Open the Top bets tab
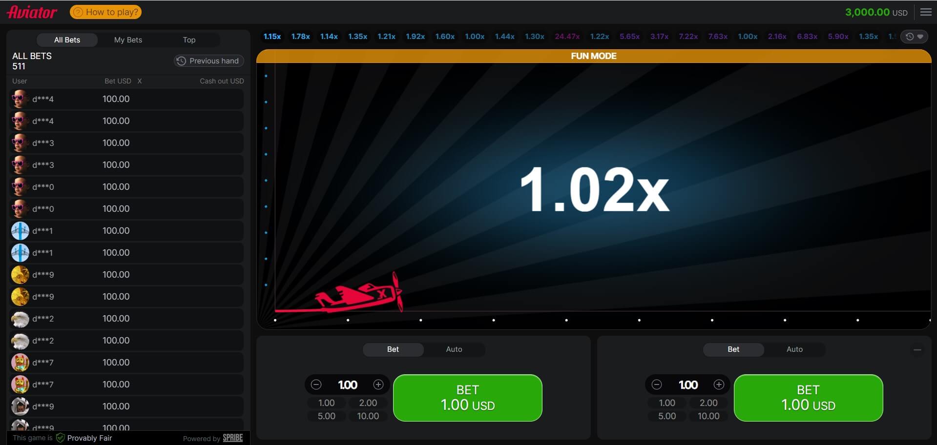This screenshot has width=937, height=445. point(189,40)
